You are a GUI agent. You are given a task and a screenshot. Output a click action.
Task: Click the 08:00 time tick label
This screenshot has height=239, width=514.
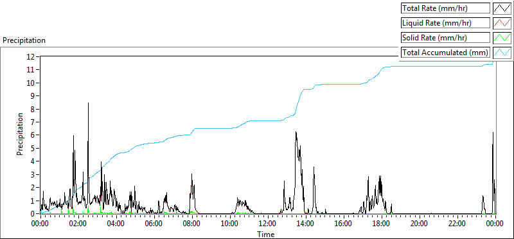tap(192, 224)
